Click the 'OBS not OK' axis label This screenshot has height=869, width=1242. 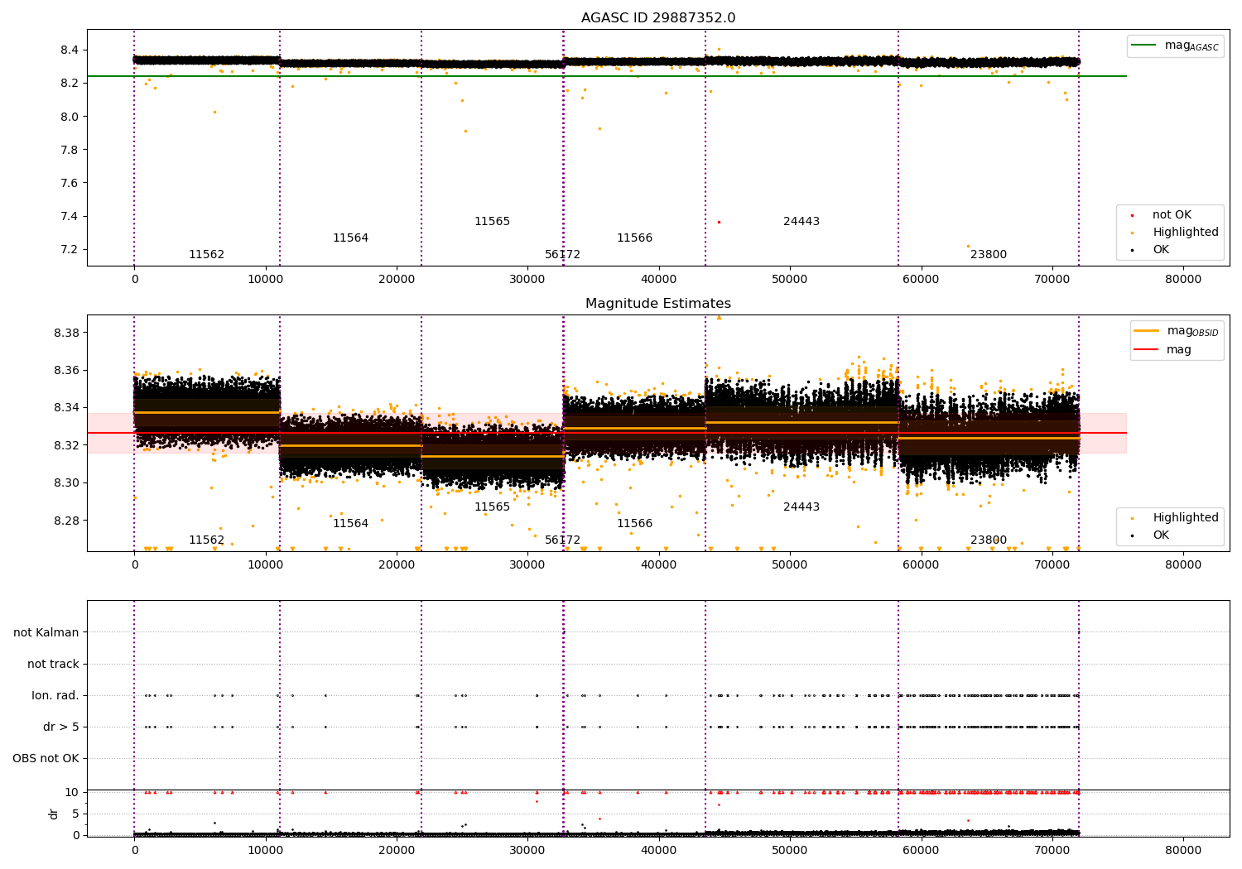[x=46, y=758]
